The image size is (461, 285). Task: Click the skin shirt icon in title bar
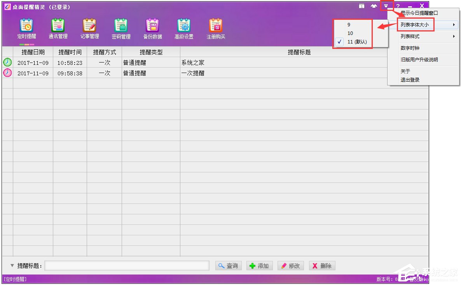pos(374,6)
